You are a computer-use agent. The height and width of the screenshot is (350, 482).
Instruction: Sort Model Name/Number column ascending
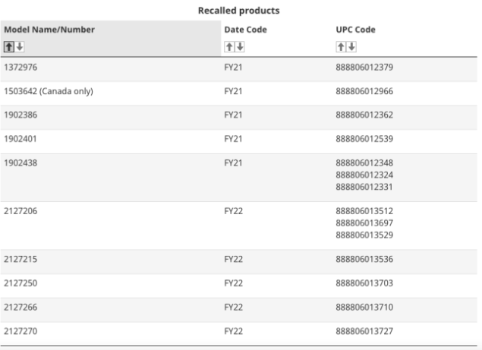(x=9, y=47)
